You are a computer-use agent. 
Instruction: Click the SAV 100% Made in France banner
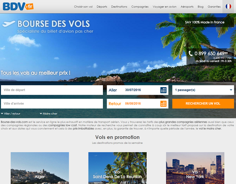coord(205,22)
